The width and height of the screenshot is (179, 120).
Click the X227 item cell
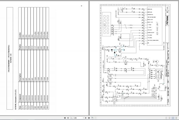29,106
